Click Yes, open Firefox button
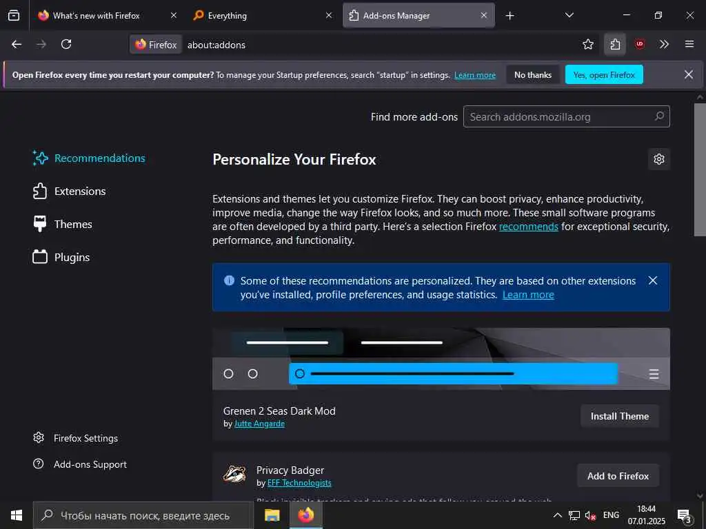 tap(604, 74)
